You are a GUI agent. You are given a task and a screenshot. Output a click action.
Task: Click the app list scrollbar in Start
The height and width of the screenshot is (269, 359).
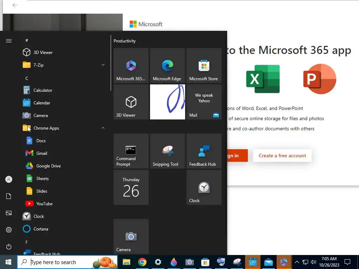pyautogui.click(x=111, y=63)
